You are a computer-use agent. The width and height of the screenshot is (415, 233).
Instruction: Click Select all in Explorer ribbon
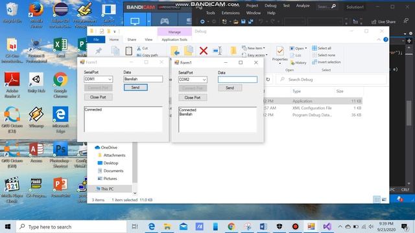tap(322, 48)
